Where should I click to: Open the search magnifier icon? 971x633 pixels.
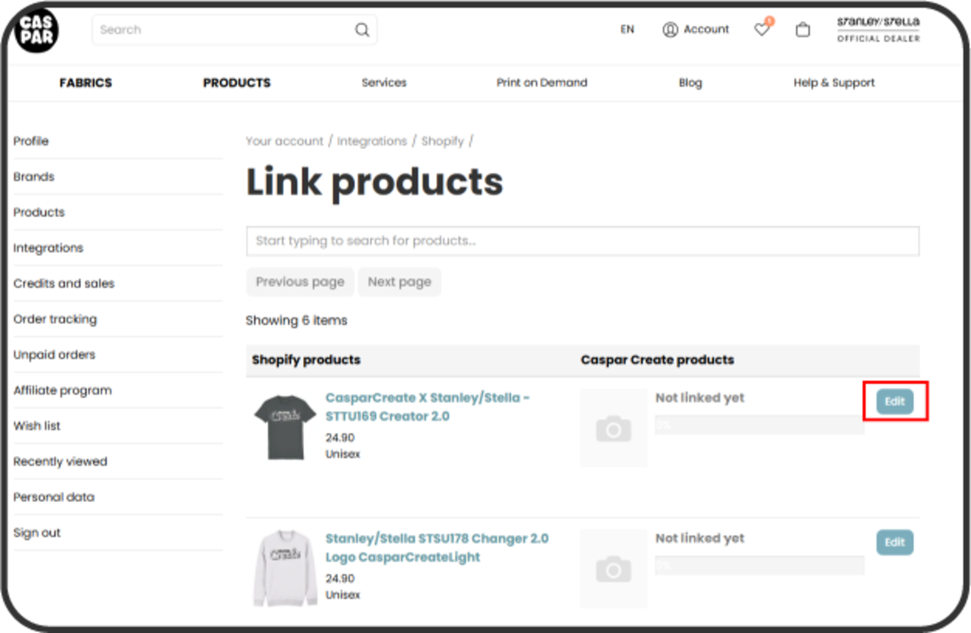pos(361,29)
